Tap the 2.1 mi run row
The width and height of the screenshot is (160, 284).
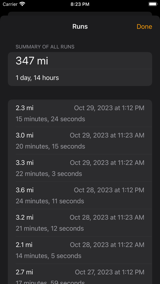coord(80,250)
